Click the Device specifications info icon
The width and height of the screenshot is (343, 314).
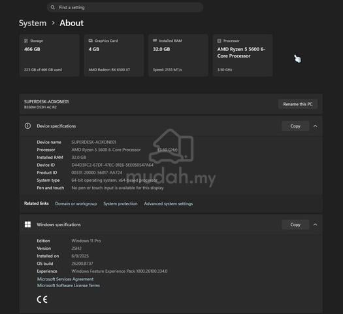(28, 126)
